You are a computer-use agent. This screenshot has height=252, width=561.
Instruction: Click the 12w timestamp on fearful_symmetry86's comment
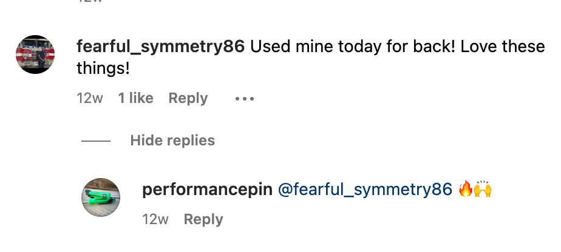(x=90, y=98)
